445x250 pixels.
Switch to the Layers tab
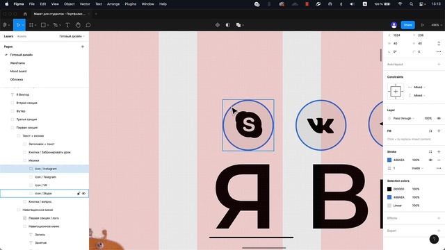click(x=8, y=36)
